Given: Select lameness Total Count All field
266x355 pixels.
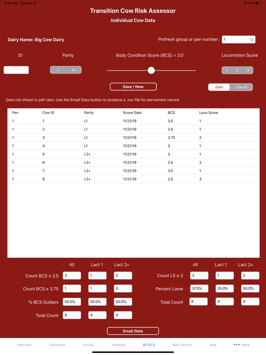Looking at the screenshot, I should 199,302.
